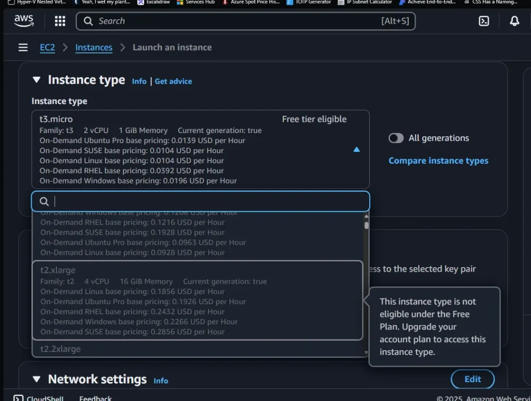Open the Instance type Info link
Screen dimensions: 531x401
pyautogui.click(x=139, y=81)
